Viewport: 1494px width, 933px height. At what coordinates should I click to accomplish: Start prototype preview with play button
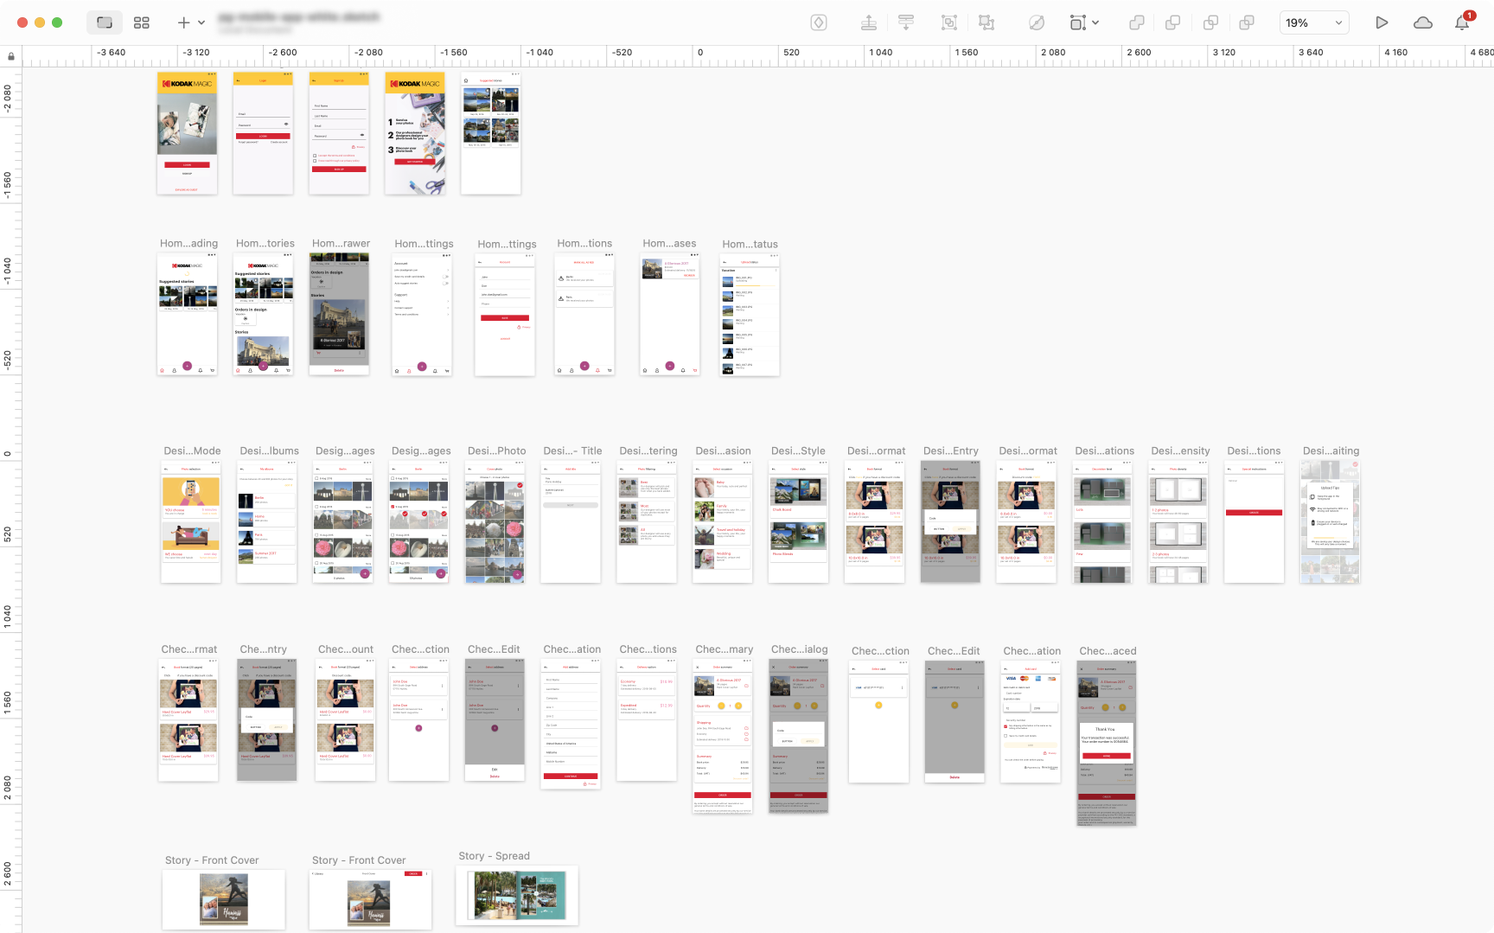tap(1382, 22)
